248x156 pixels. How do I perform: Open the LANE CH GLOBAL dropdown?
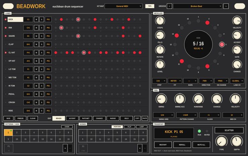(x=237, y=81)
